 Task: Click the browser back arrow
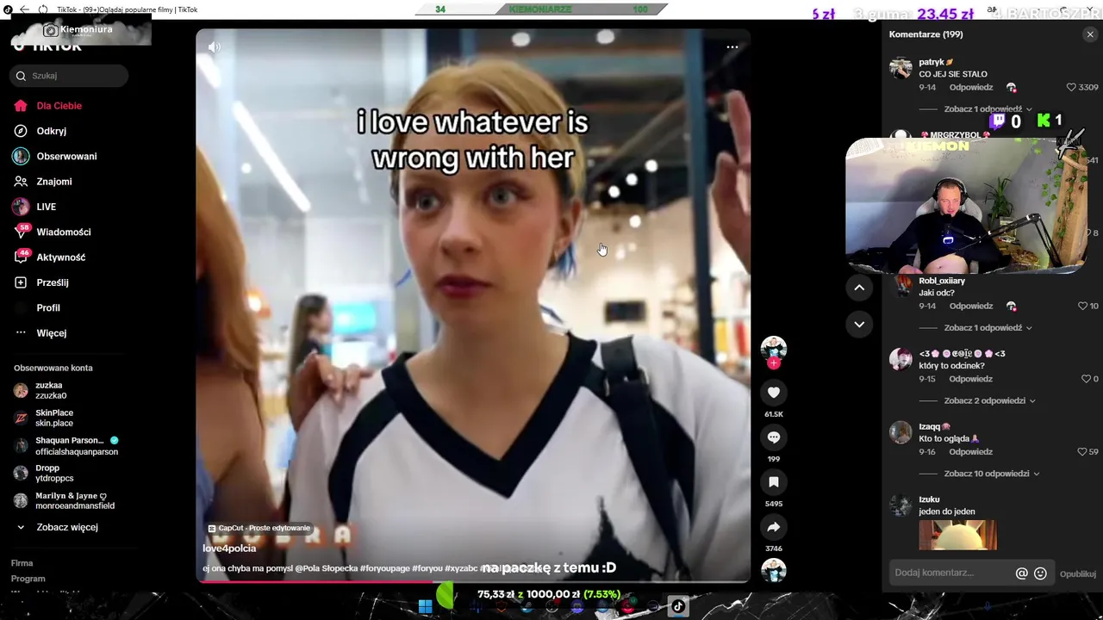point(24,9)
